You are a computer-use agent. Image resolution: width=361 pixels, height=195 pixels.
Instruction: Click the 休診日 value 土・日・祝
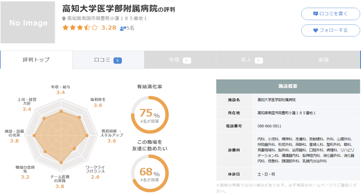pyautogui.click(x=266, y=174)
